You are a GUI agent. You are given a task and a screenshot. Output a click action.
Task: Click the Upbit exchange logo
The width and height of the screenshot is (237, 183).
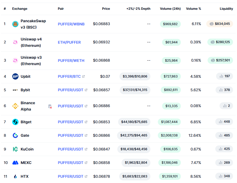15,76
